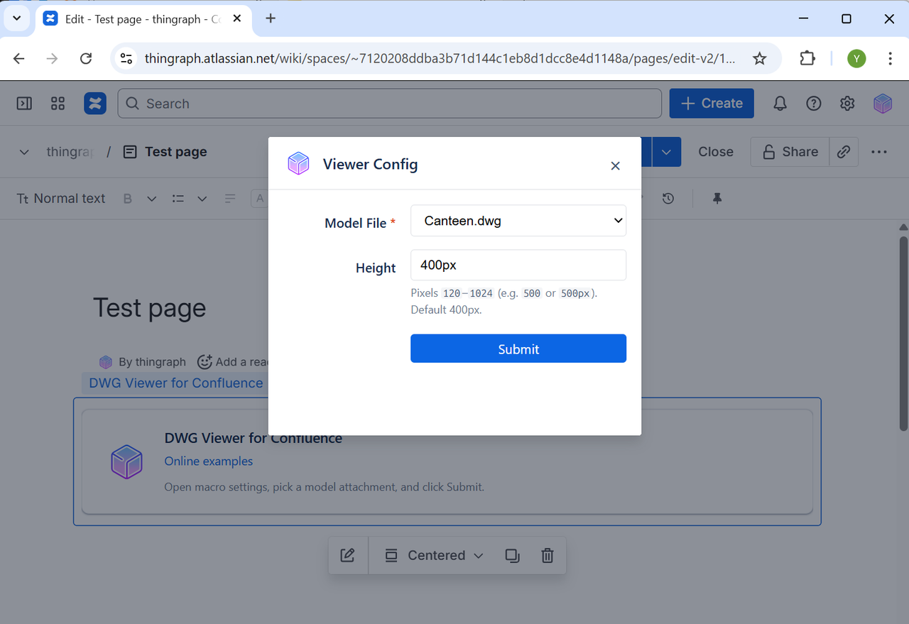Delete the macro with the trash icon
Screen dimensions: 909x624
[x=547, y=556]
